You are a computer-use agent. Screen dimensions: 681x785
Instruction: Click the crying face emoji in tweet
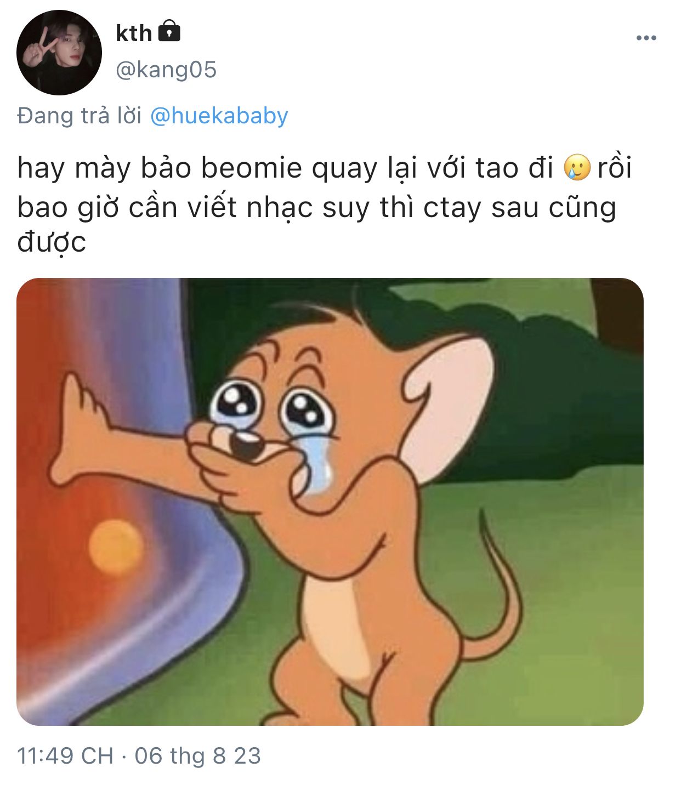pos(577,168)
